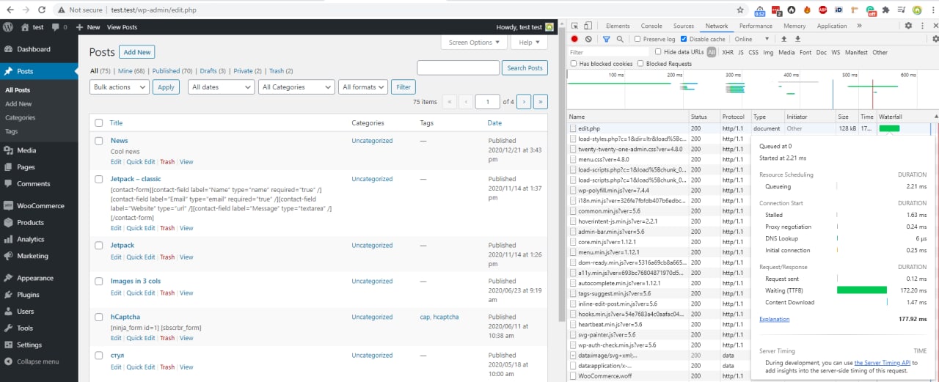Open the network search magnifier icon
This screenshot has width=939, height=382.
(620, 39)
